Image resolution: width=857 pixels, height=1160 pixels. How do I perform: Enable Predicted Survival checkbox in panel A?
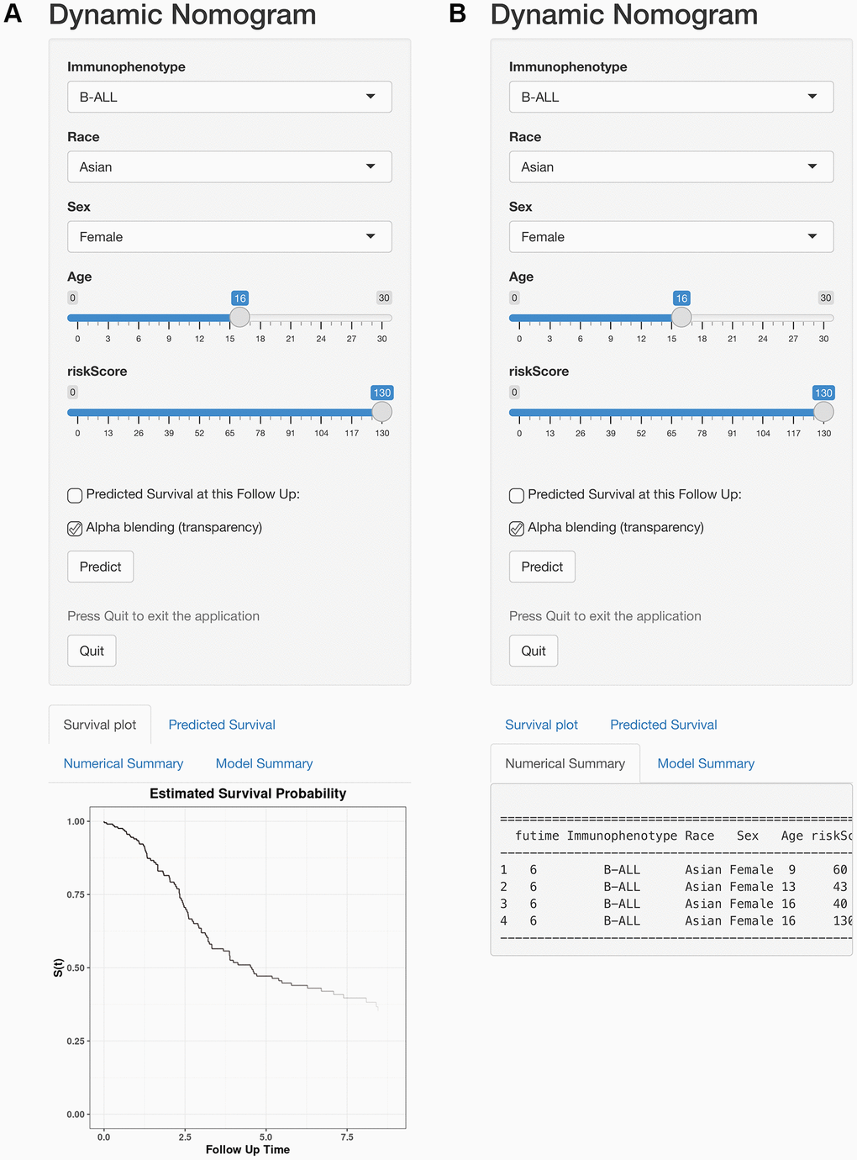tap(75, 495)
